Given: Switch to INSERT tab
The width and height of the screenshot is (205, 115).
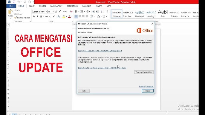Looking at the screenshot, I should (x=32, y=6).
